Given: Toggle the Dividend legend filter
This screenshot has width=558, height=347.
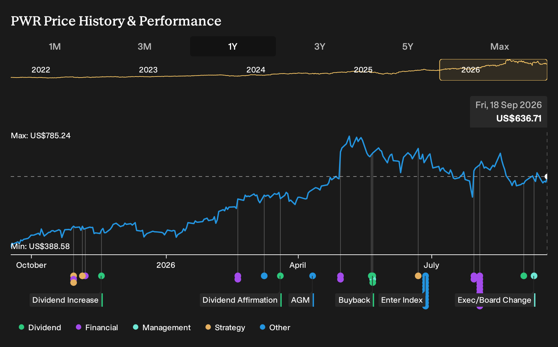Looking at the screenshot, I should [40, 328].
